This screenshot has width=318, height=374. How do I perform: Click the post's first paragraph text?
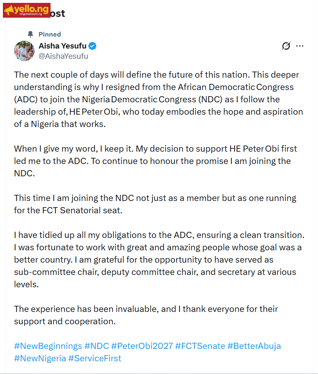[159, 99]
